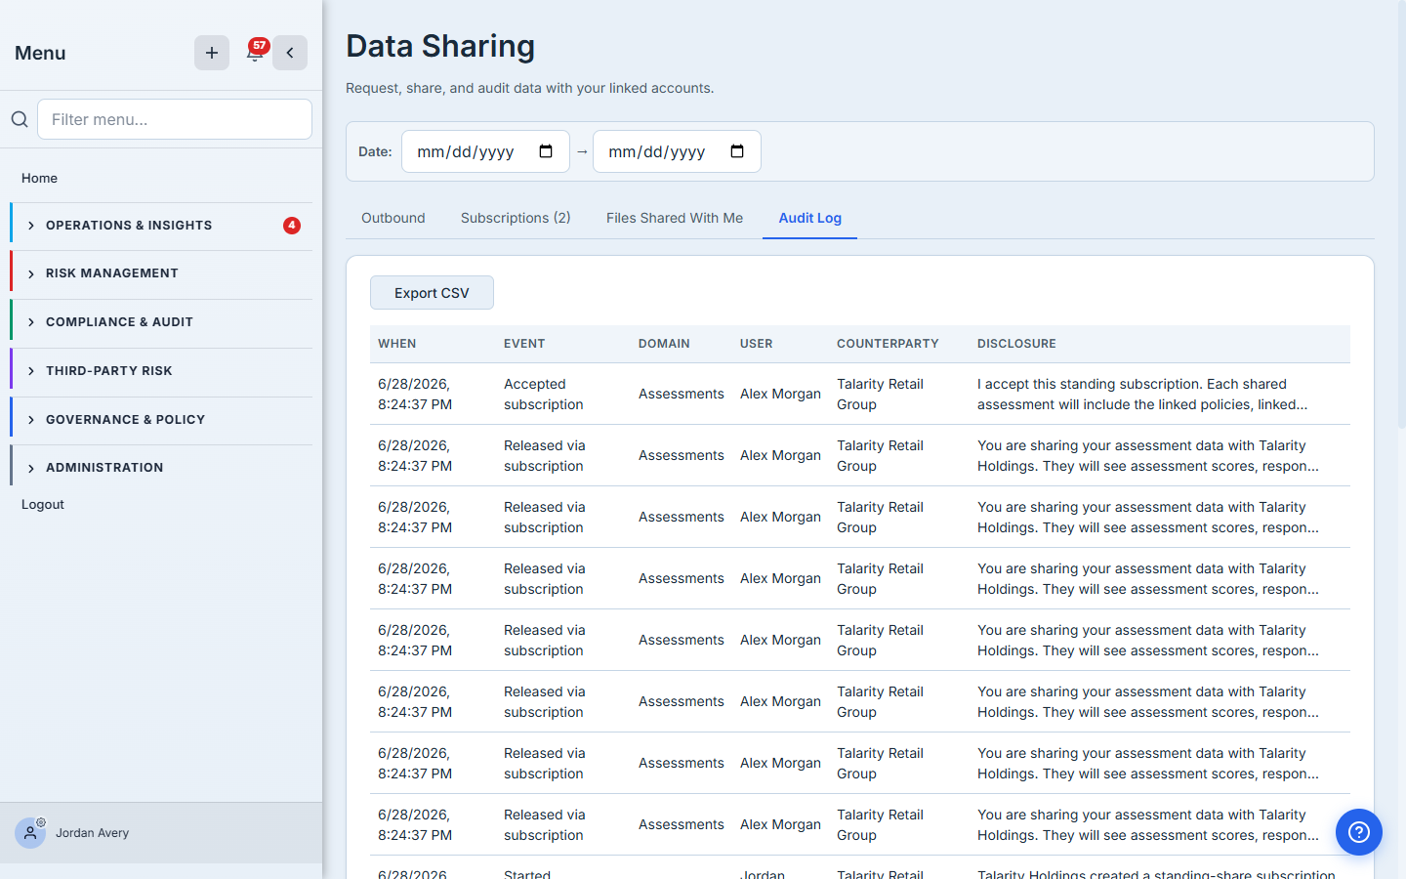Expand Governance & Policy section
The width and height of the screenshot is (1406, 879).
coord(163,420)
